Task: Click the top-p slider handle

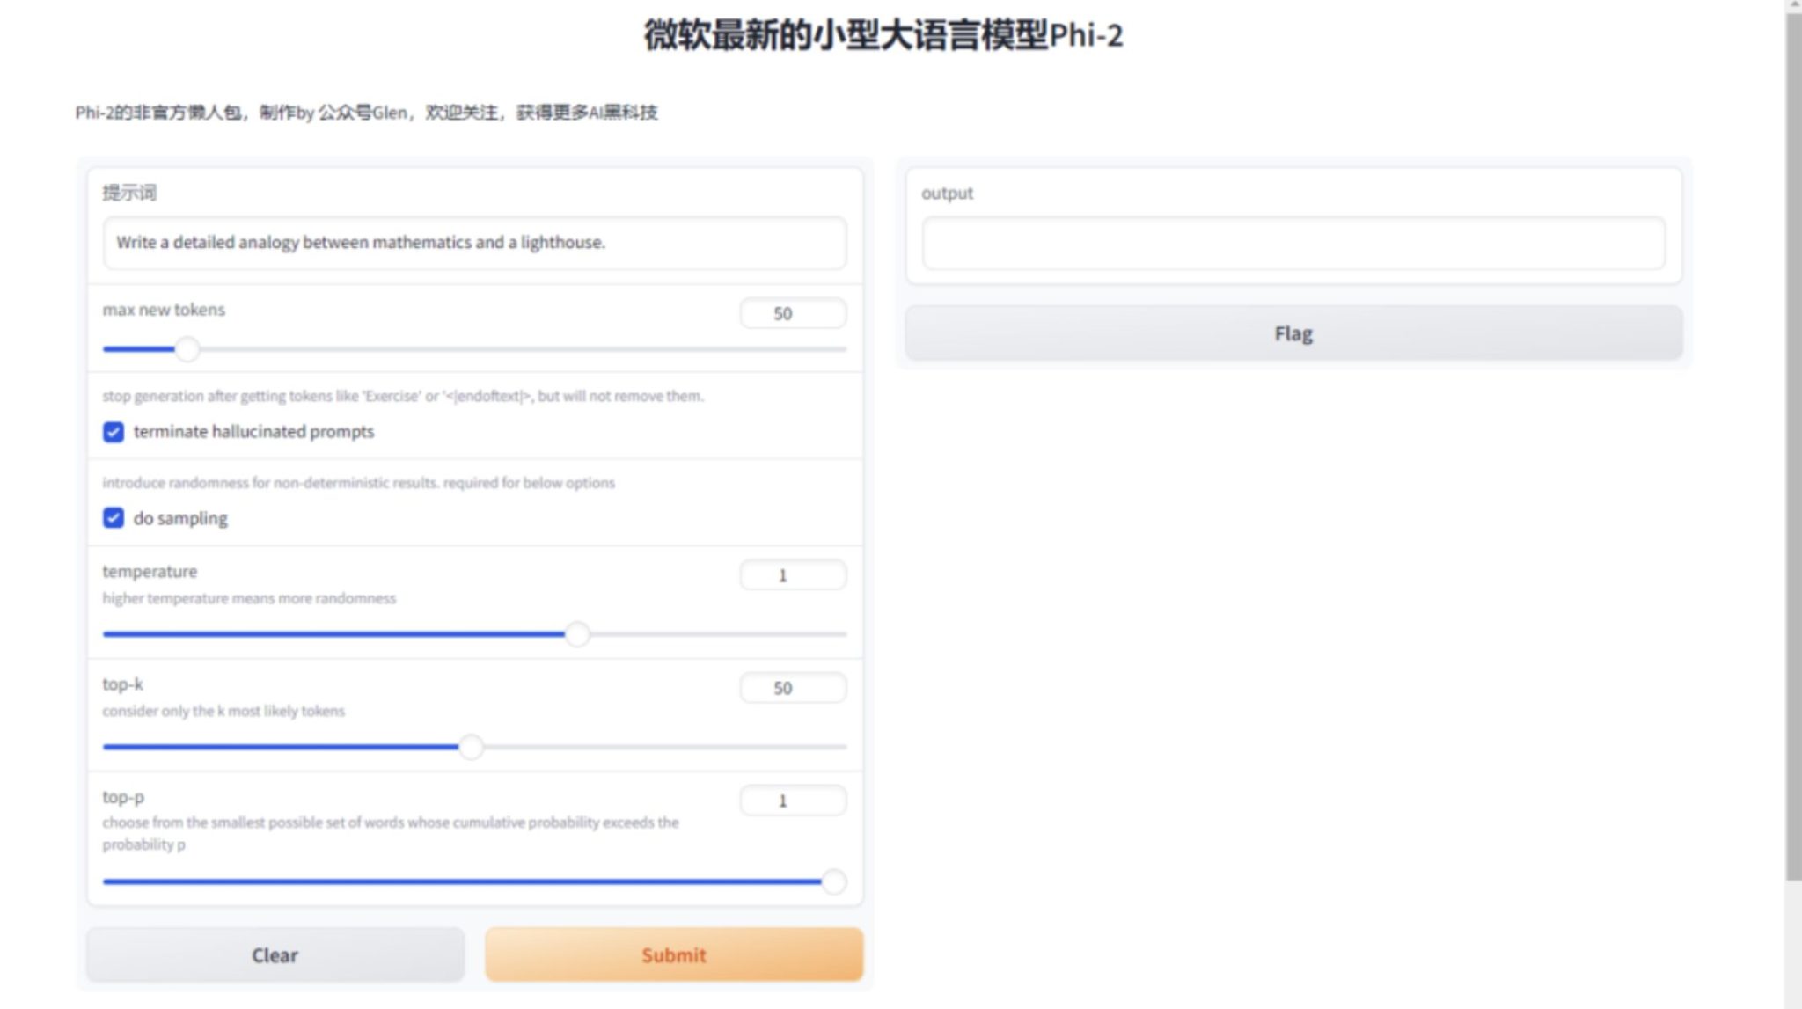Action: tap(833, 881)
